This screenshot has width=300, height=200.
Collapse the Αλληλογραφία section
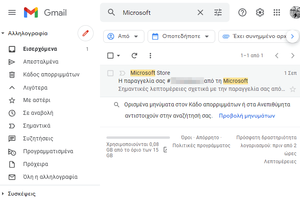pyautogui.click(x=3, y=33)
